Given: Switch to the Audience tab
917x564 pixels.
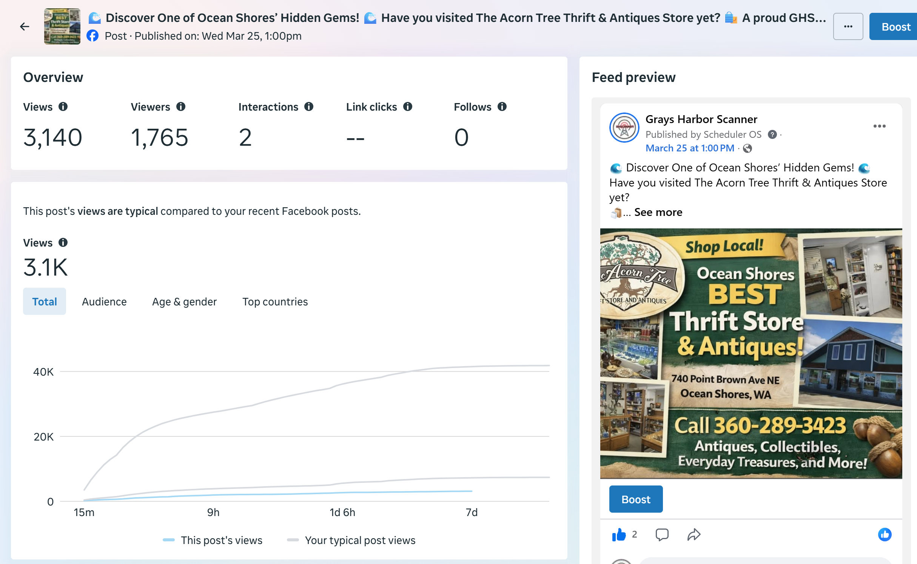Looking at the screenshot, I should 104,302.
